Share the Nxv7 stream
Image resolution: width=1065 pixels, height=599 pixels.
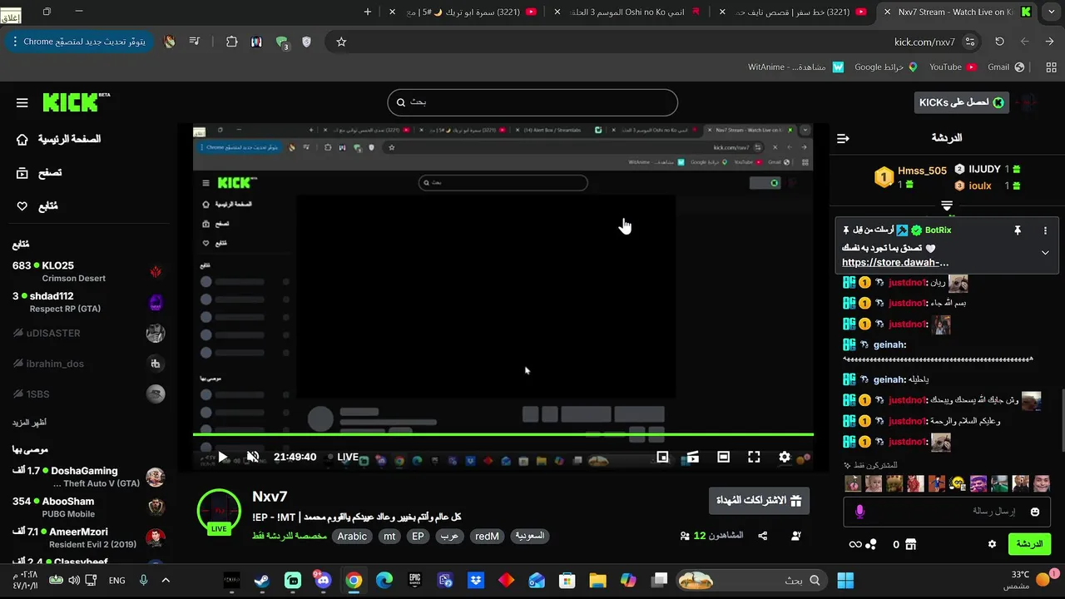point(763,536)
